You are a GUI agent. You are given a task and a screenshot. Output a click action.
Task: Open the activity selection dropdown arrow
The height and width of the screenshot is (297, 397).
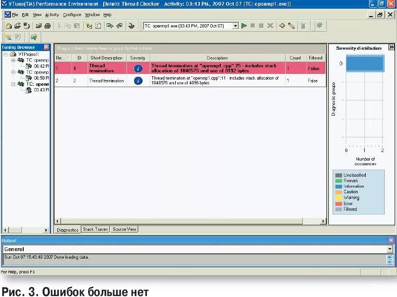pyautogui.click(x=235, y=26)
